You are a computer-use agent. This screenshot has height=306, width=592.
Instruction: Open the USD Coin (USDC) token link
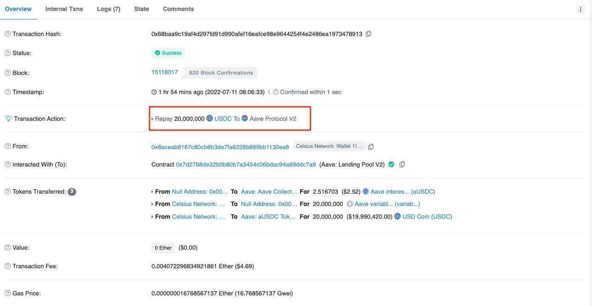point(427,217)
